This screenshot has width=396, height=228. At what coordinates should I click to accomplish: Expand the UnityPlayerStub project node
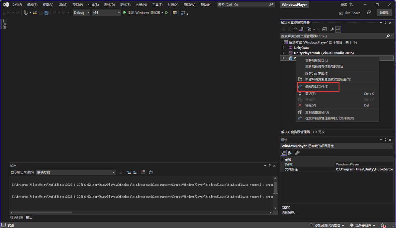[x=283, y=53]
